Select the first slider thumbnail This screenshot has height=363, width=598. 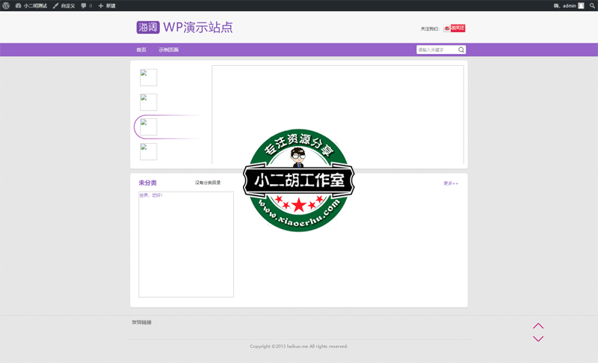[x=149, y=78]
